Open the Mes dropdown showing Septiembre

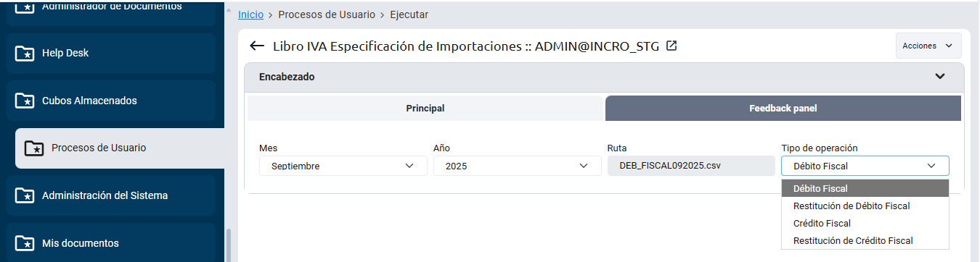click(x=343, y=166)
